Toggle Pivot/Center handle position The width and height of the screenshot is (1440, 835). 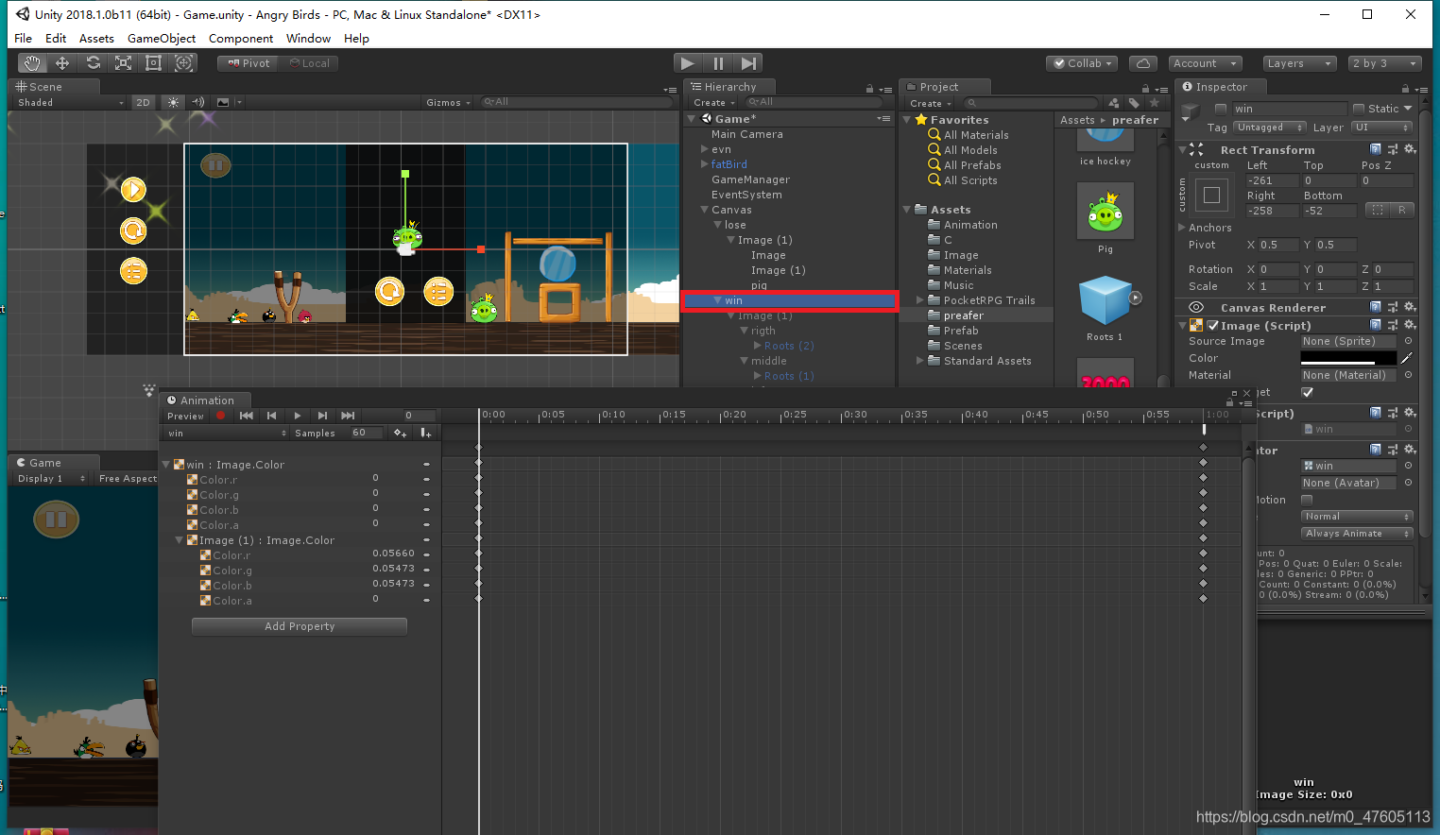(249, 63)
